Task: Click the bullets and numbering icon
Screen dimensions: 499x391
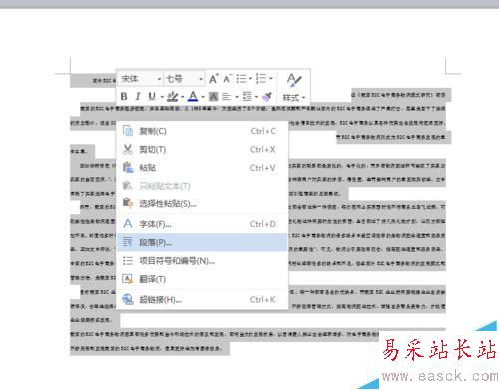Action: (x=128, y=260)
